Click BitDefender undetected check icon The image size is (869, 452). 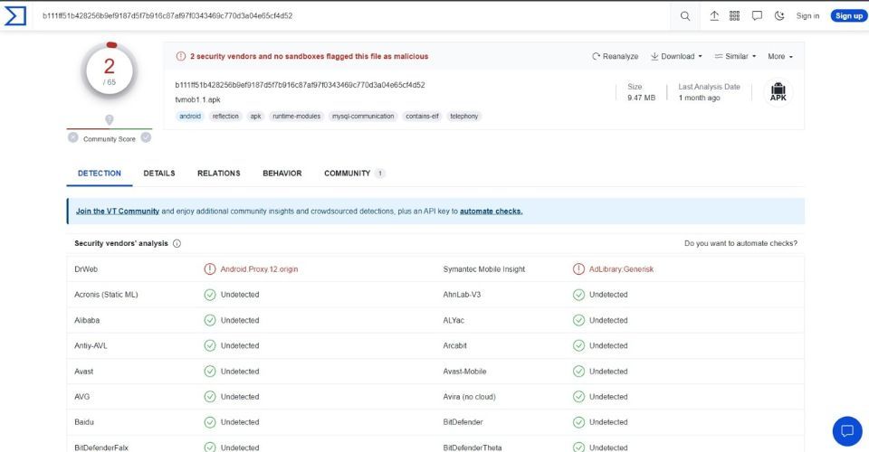[578, 422]
